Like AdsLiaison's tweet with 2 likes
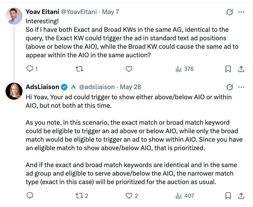 [x=132, y=196]
